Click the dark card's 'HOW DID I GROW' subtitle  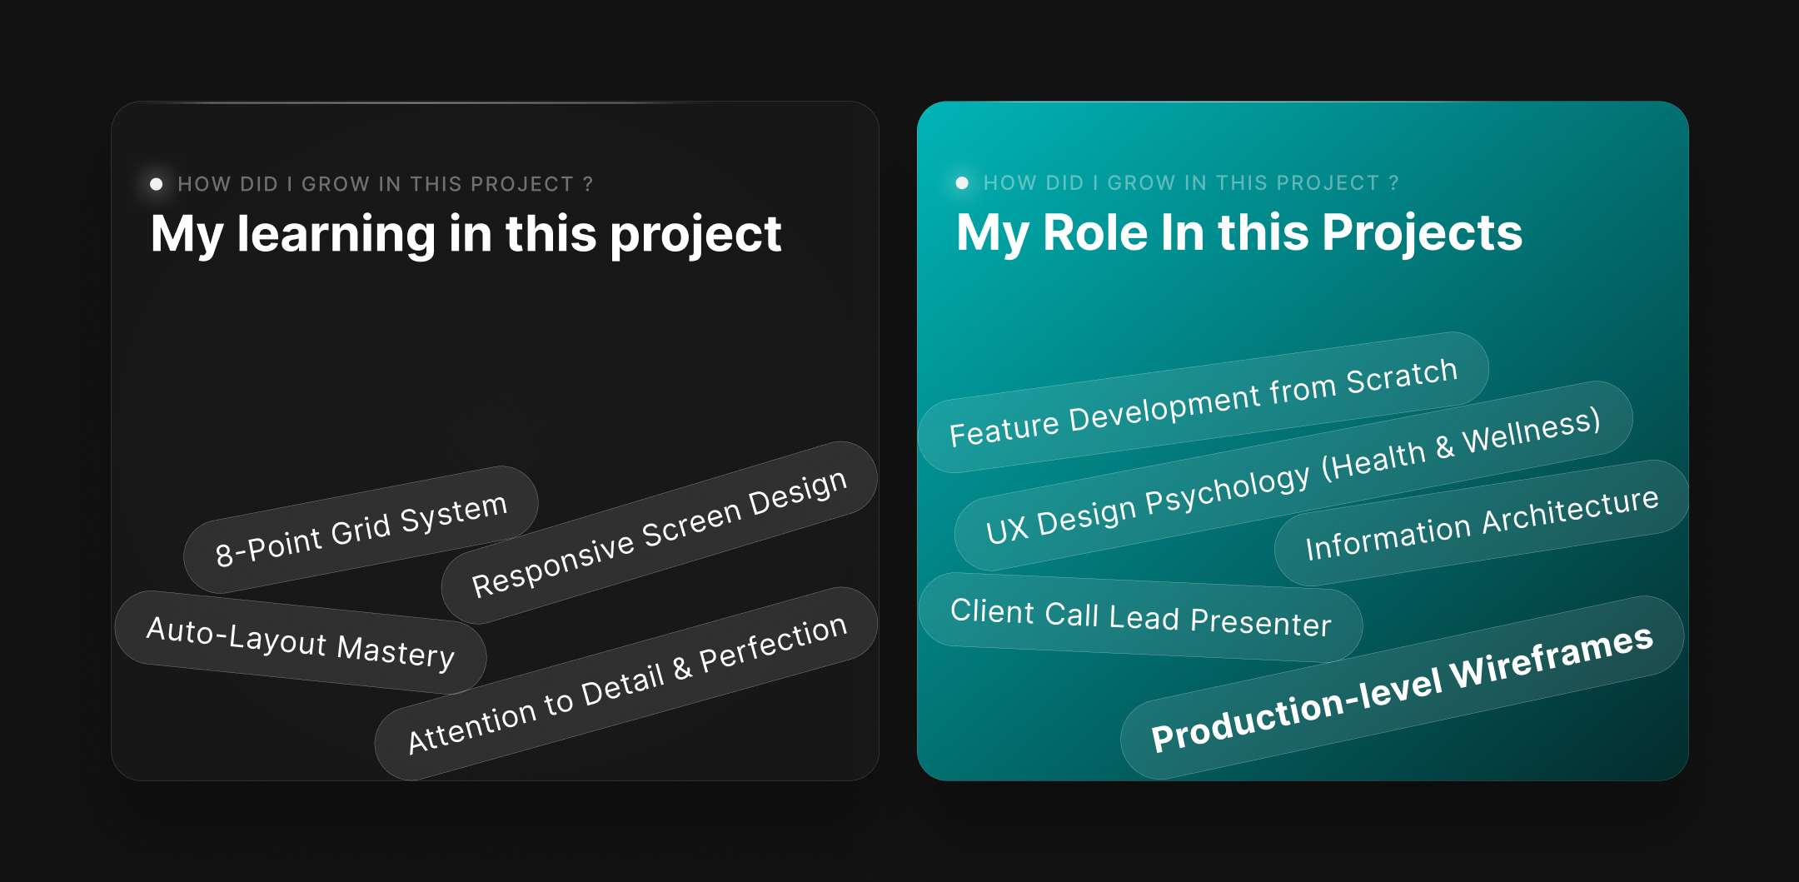pos(385,184)
